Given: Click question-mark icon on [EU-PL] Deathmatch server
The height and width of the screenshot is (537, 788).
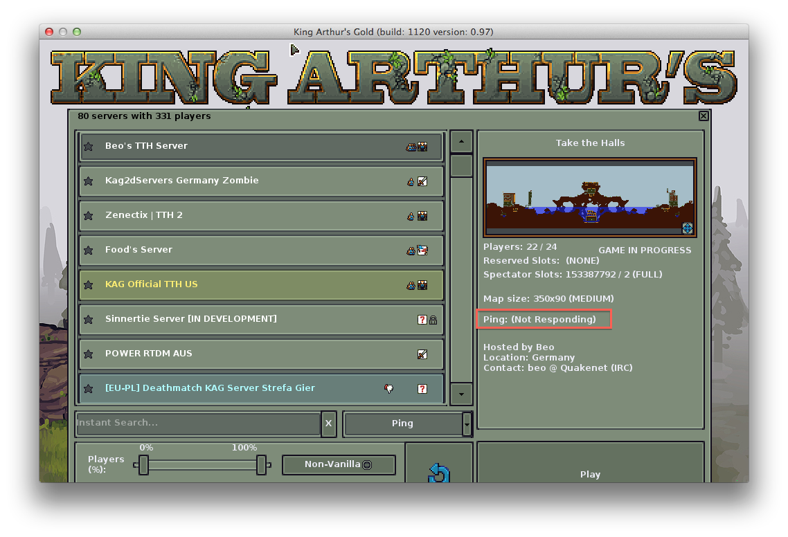Looking at the screenshot, I should (x=422, y=389).
